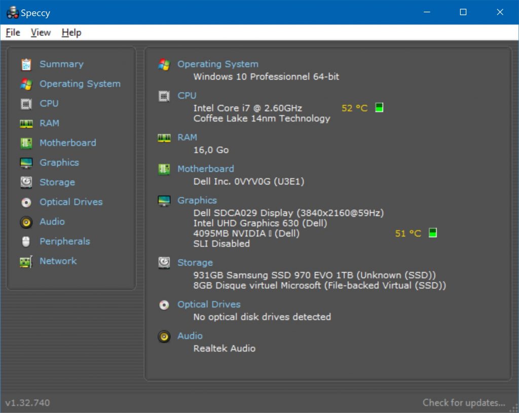Click the Coffee Lake 14nm Technology text
Screen dimensions: 519x413
262,119
